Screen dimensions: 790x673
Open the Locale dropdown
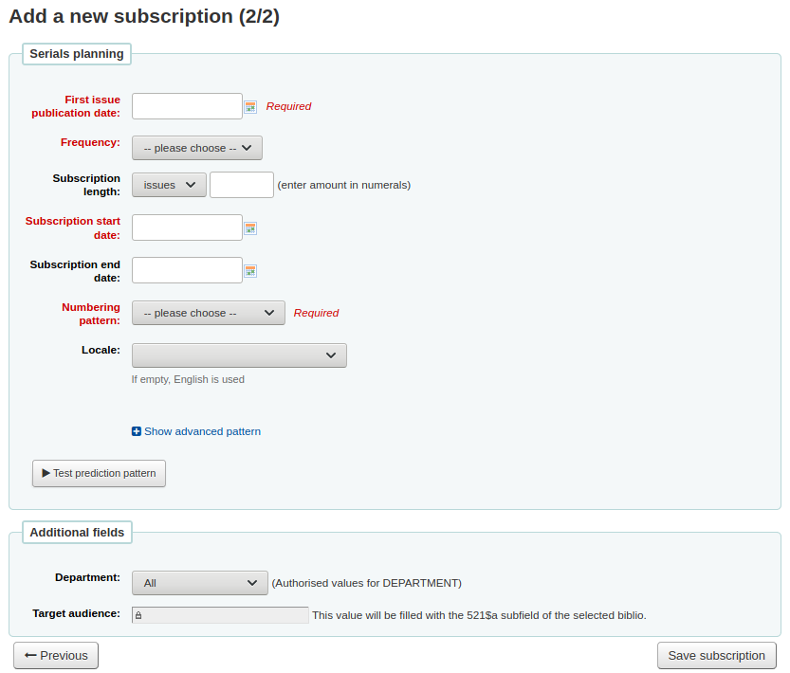[x=239, y=355]
